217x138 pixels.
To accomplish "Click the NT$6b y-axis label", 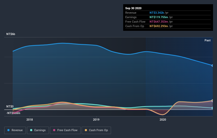I will pos(11,34).
